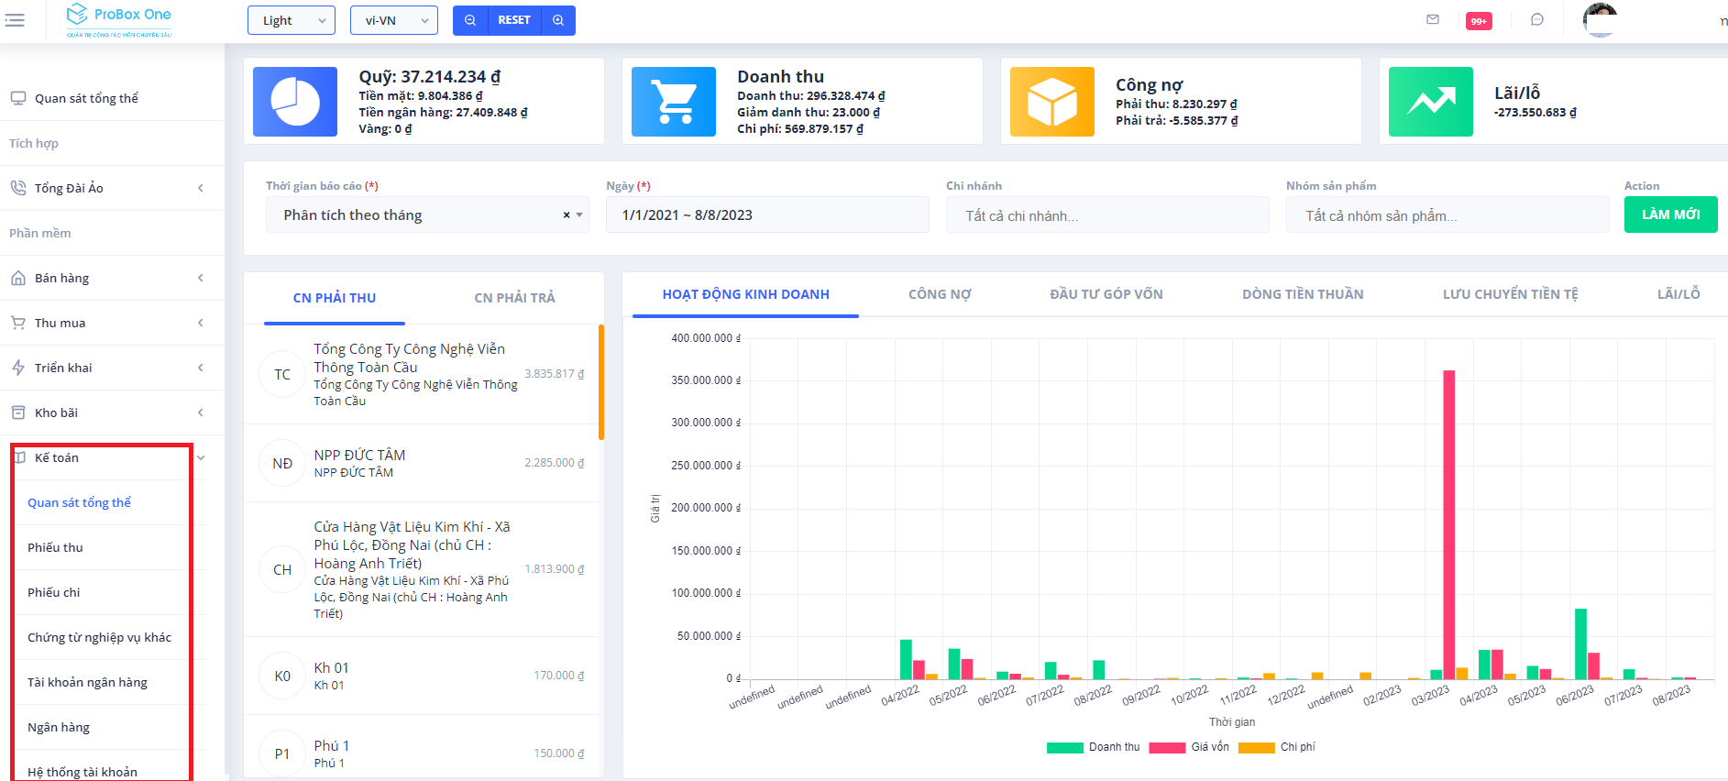This screenshot has width=1728, height=781.
Task: Click the RESET button
Action: click(x=514, y=20)
